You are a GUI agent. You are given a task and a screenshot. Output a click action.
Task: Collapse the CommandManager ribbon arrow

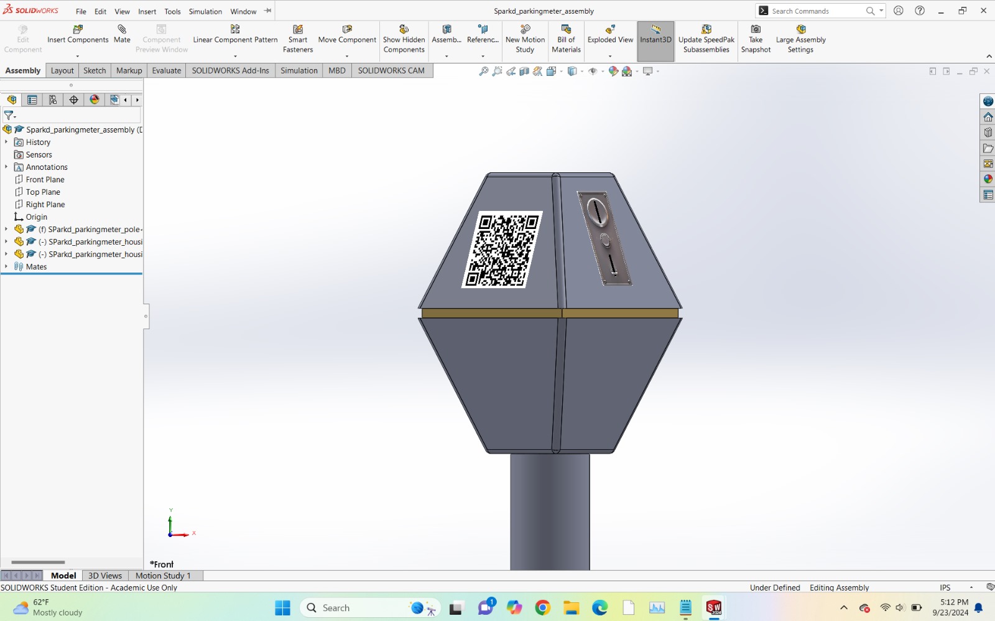point(989,57)
